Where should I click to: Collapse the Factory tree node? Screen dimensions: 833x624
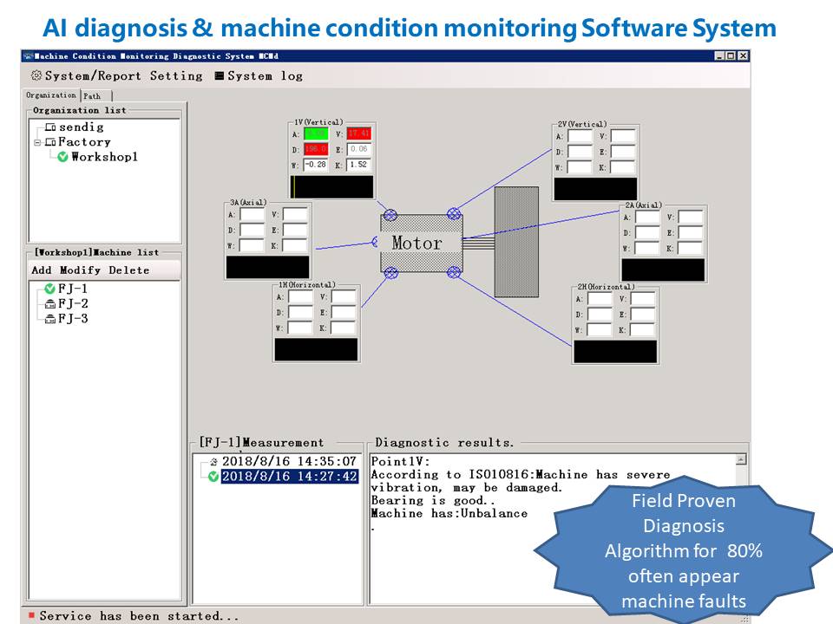37,142
